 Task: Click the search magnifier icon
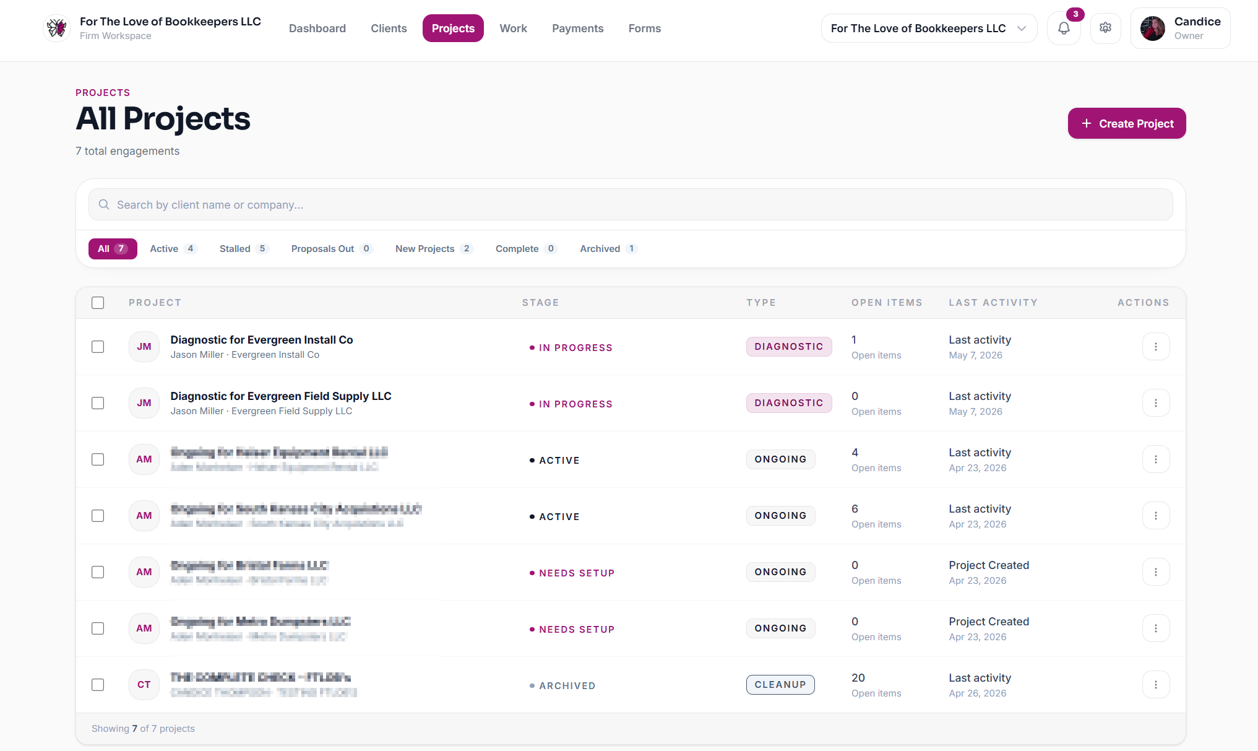[x=104, y=204]
